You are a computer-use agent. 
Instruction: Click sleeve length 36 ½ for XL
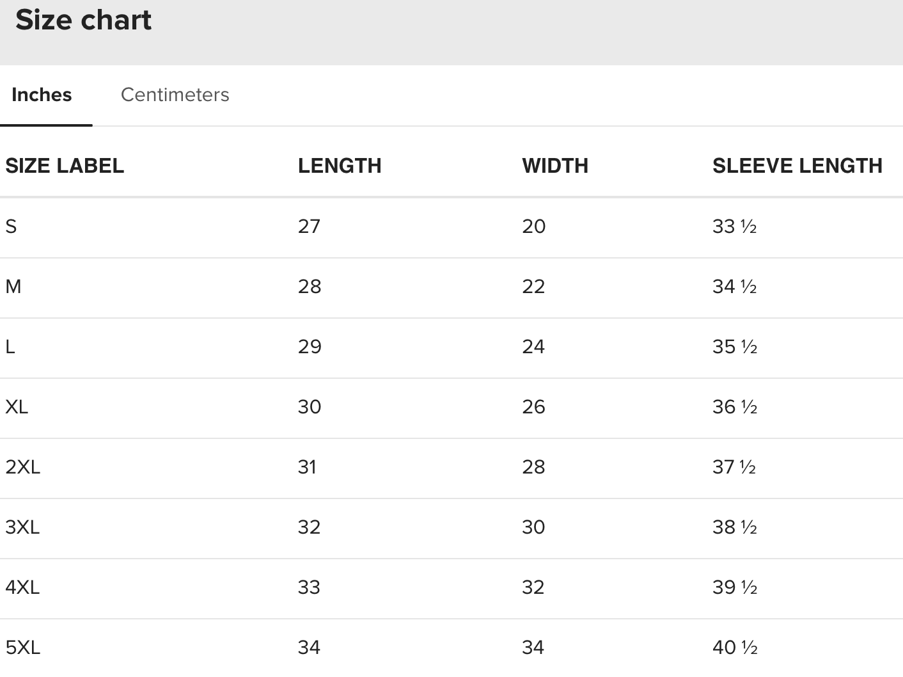point(734,407)
